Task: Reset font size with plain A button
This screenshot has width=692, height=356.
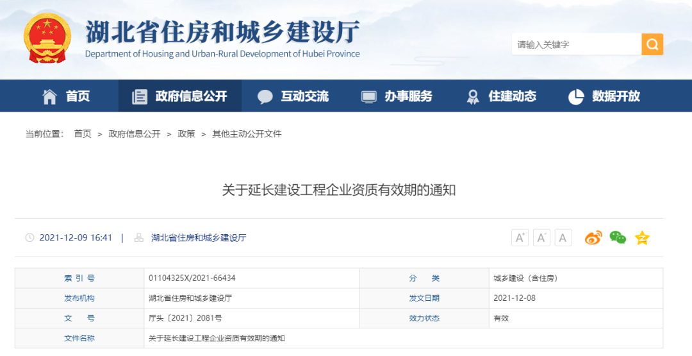Action: point(563,237)
